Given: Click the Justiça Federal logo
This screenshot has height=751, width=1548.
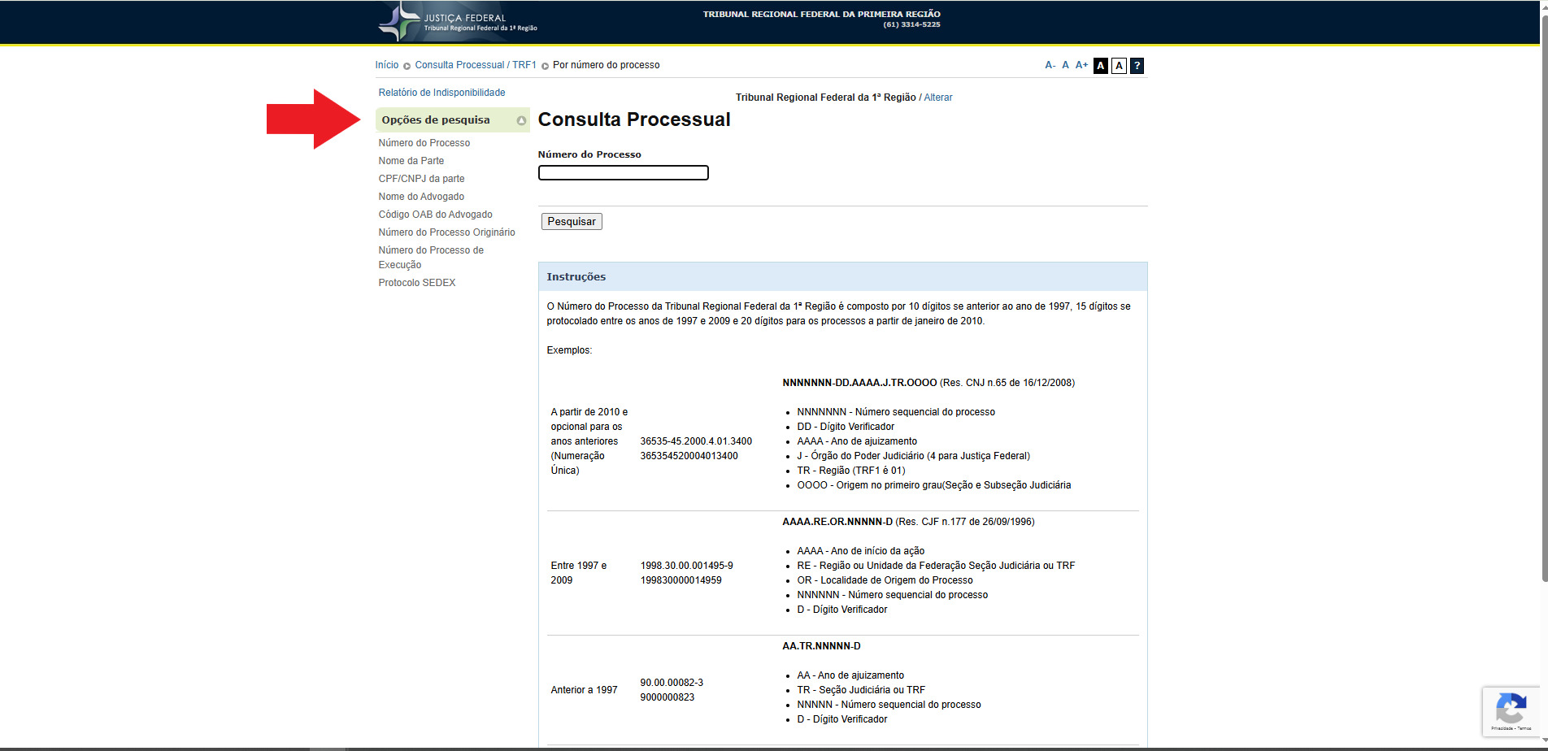Looking at the screenshot, I should tap(457, 22).
